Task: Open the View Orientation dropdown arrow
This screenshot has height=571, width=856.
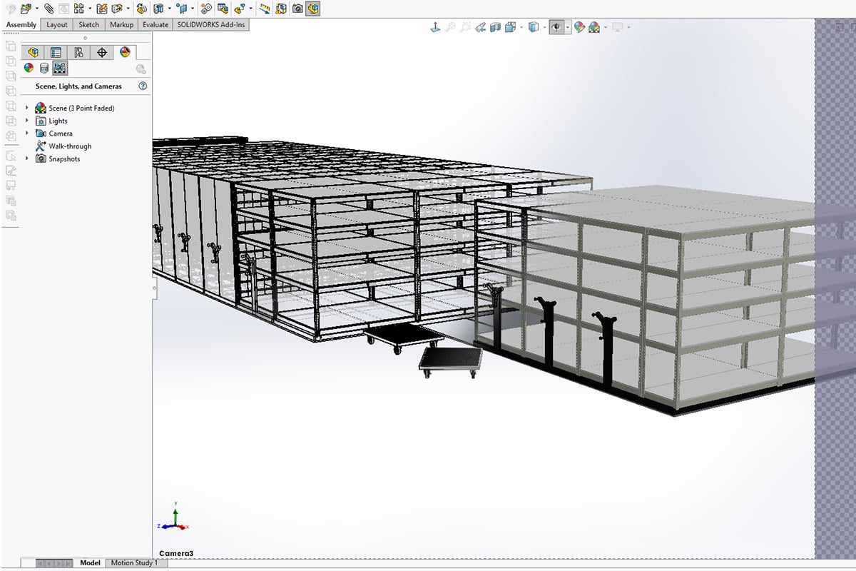Action: coord(521,27)
